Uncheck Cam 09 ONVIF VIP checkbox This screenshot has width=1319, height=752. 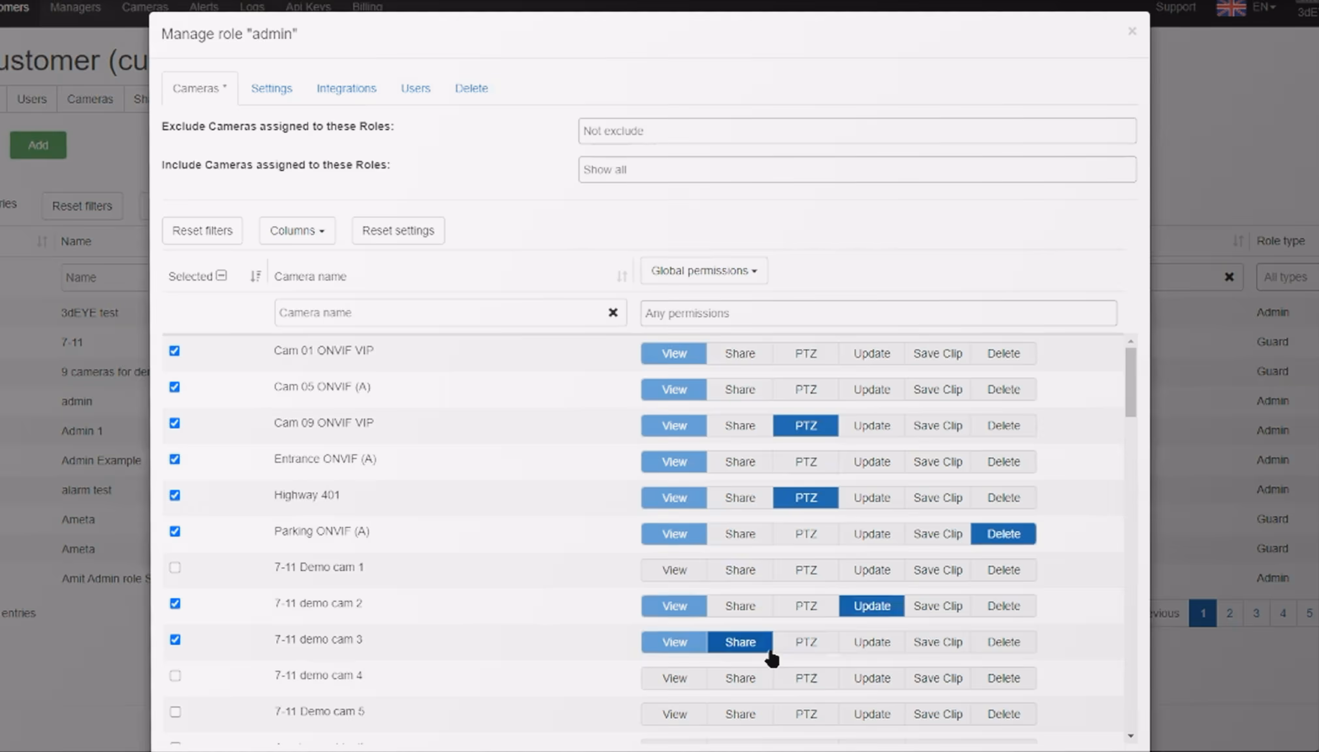click(175, 423)
